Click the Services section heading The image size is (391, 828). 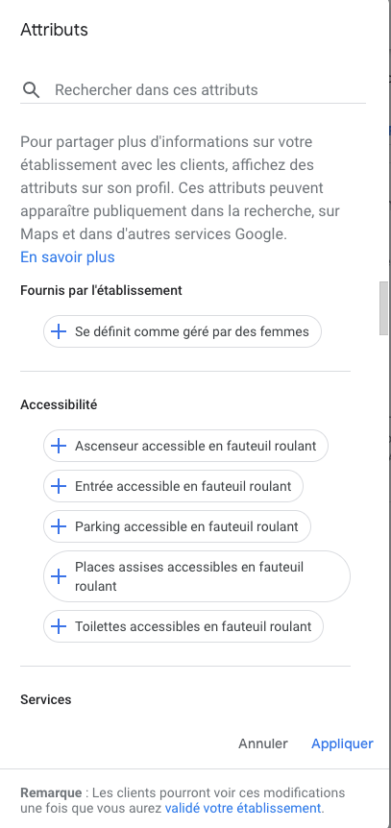pos(45,699)
